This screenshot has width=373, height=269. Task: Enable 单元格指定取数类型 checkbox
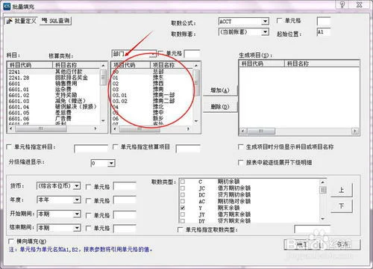[181, 229]
